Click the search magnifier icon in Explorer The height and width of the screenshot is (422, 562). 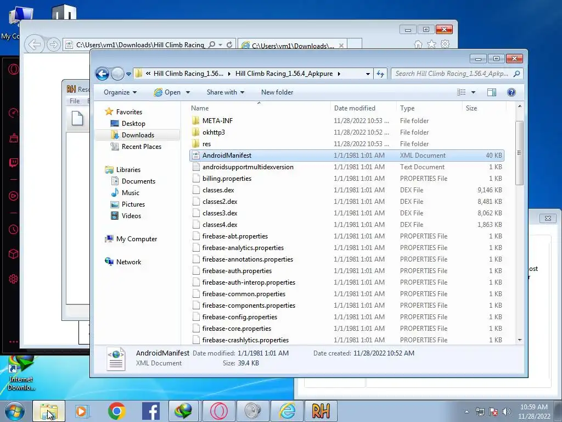[x=516, y=74]
